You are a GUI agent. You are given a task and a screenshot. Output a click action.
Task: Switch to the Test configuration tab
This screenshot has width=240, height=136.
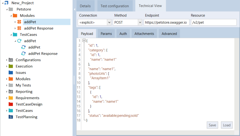114,6
